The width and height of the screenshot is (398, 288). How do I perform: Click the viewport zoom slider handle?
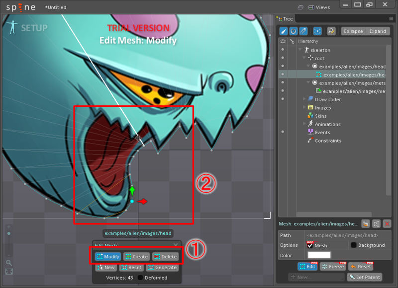9,233
